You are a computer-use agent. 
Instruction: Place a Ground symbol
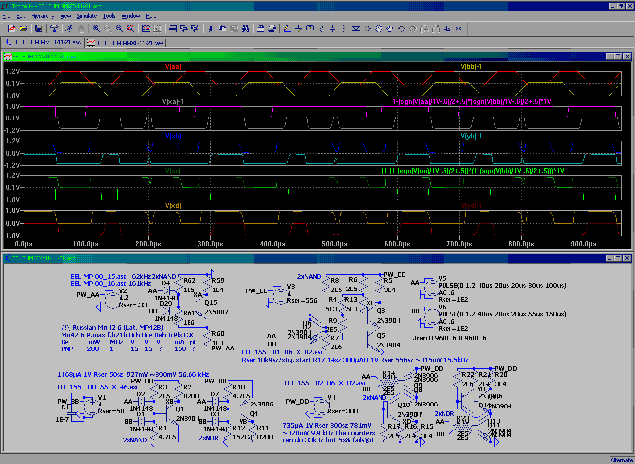(x=298, y=28)
